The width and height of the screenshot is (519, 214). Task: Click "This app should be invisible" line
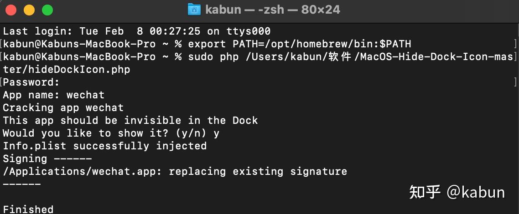point(130,121)
